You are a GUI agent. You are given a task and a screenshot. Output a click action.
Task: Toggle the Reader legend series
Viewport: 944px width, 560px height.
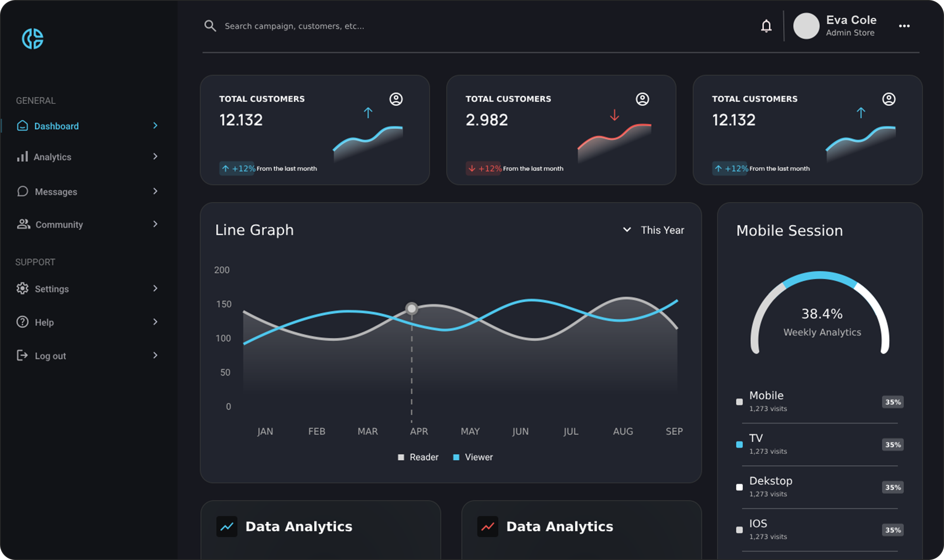[x=418, y=457]
